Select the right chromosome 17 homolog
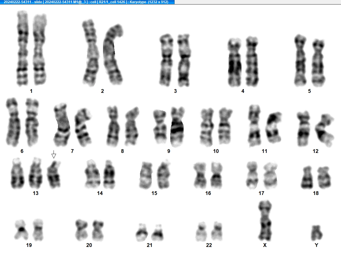This screenshot has width=341, height=260. click(270, 176)
